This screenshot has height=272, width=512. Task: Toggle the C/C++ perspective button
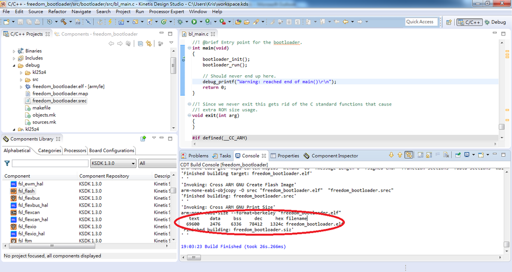pyautogui.click(x=469, y=22)
